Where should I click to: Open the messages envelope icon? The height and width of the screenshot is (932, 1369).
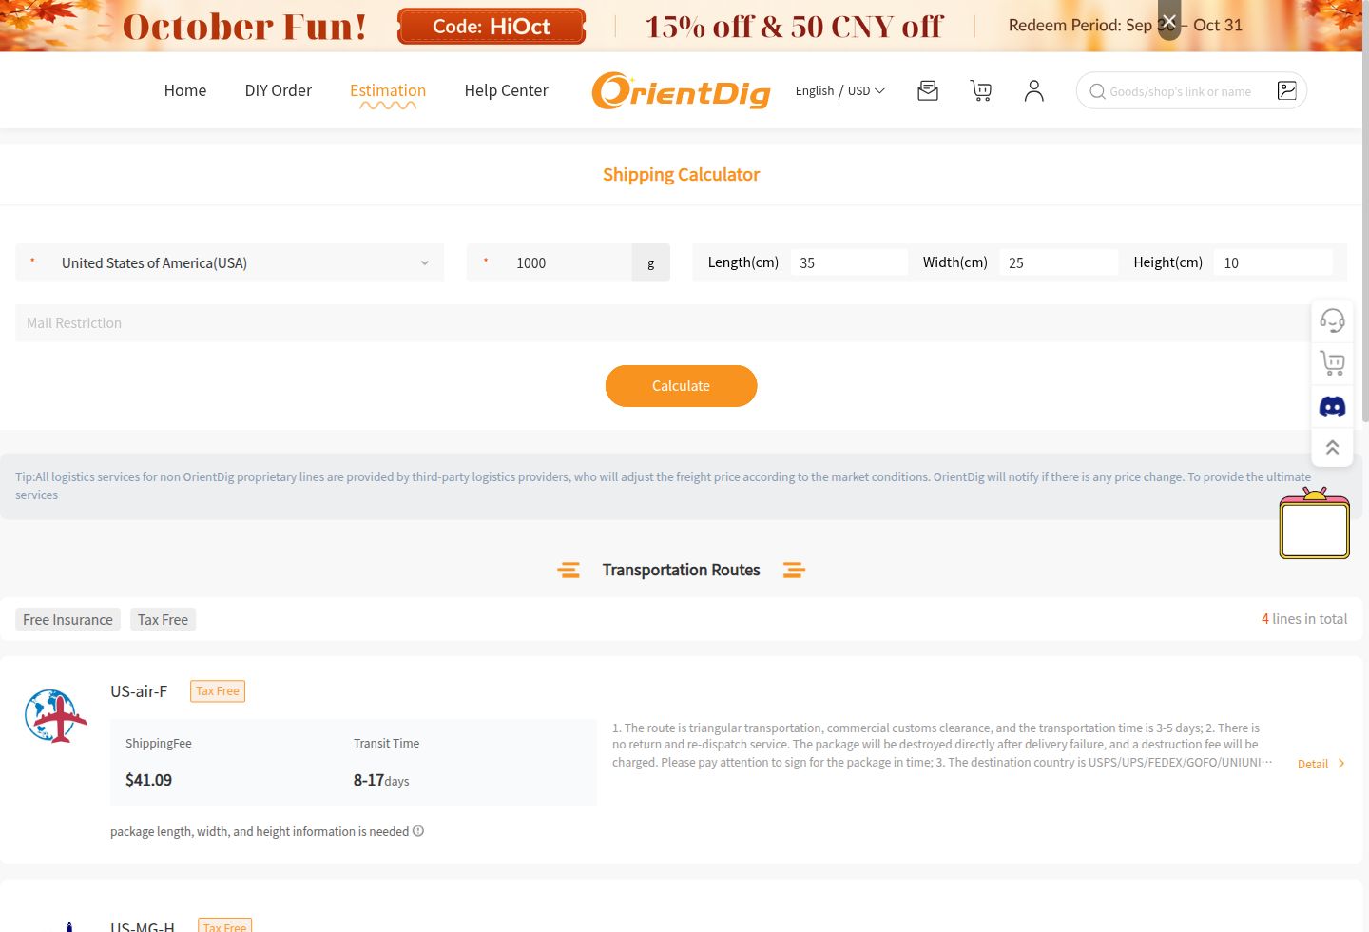(x=928, y=90)
